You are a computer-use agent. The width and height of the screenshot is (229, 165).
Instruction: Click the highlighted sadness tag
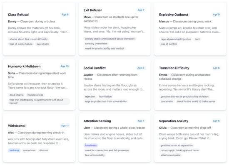point(14,150)
